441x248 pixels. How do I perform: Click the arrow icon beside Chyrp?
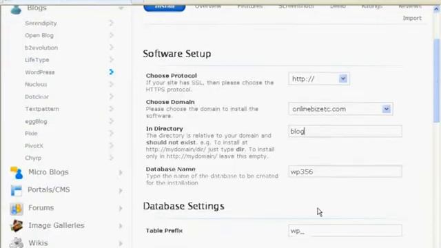click(112, 158)
